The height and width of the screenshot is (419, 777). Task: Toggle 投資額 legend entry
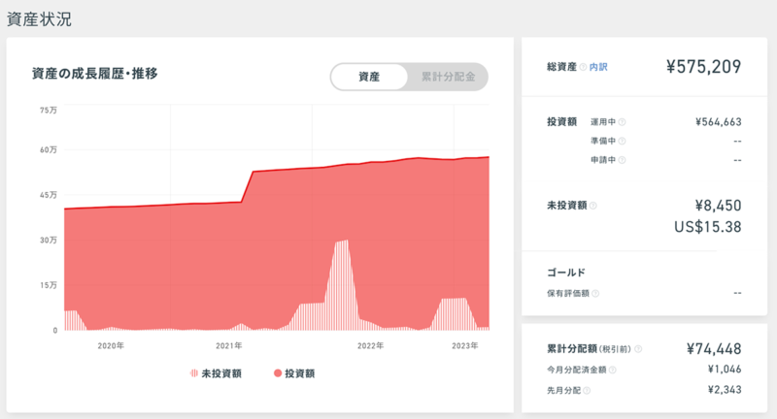[294, 373]
